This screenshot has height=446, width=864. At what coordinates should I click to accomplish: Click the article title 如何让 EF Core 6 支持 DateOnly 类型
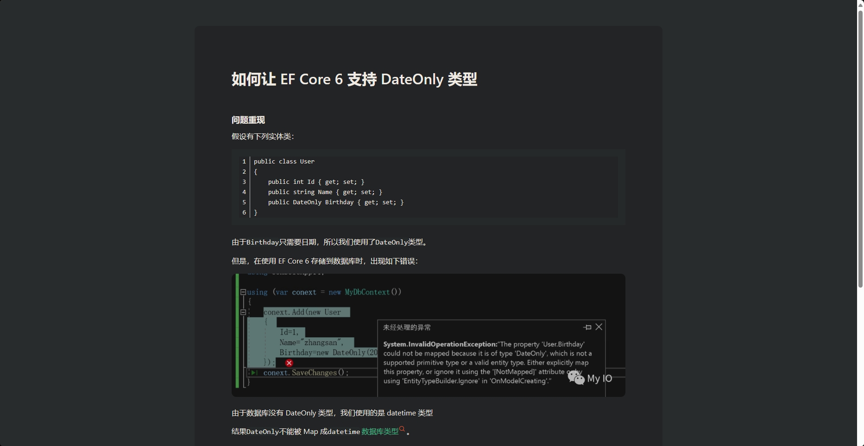(x=354, y=79)
